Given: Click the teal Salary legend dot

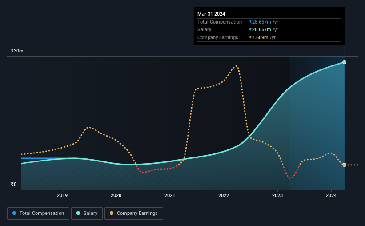Looking at the screenshot, I should tap(78, 213).
